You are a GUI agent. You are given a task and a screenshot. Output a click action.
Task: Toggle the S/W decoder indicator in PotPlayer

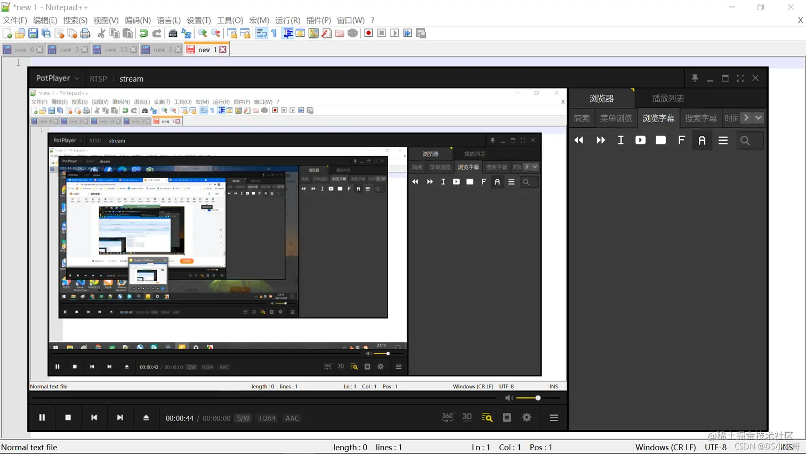coord(243,418)
